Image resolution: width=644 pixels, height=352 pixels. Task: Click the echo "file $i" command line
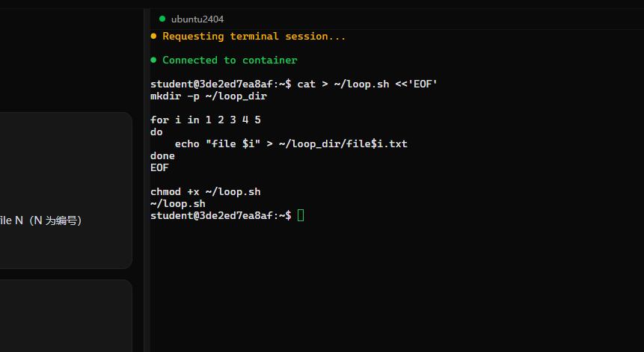[291, 144]
